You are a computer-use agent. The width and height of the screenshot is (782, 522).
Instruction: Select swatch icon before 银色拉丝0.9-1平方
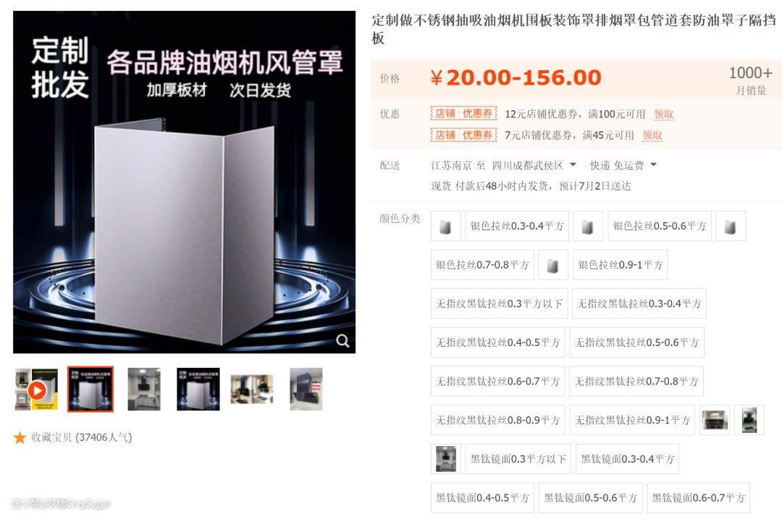pos(552,265)
